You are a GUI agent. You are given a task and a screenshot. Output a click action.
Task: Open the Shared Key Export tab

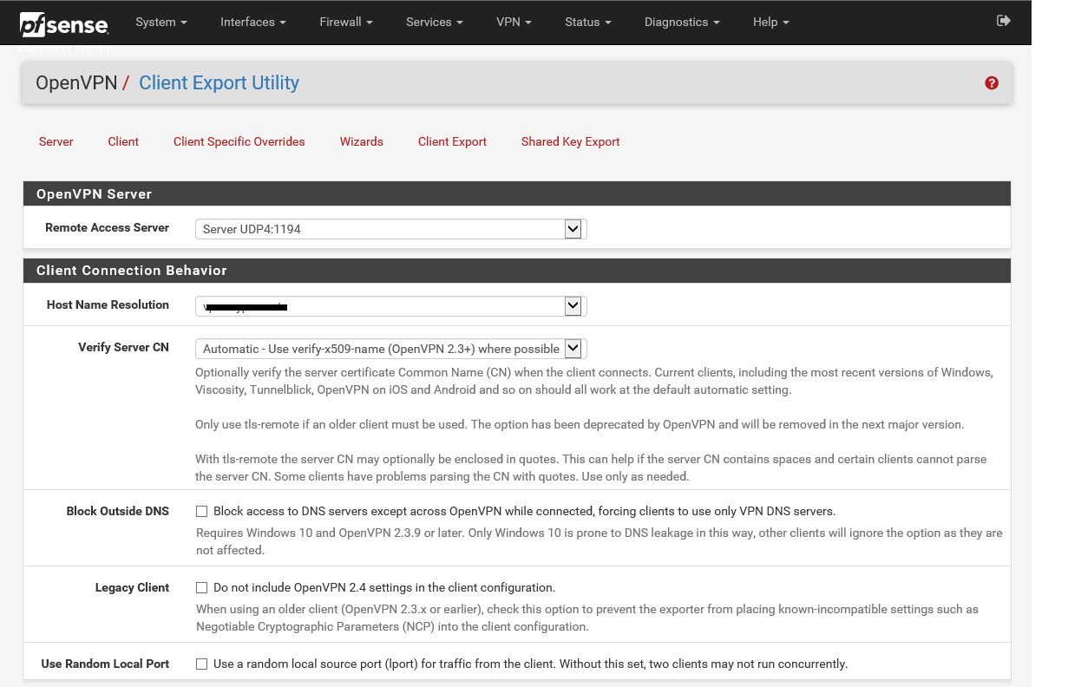tap(571, 141)
